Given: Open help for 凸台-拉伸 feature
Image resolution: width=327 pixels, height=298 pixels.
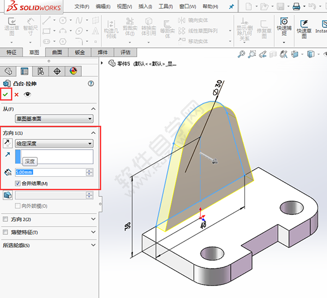Looking at the screenshot, I should tap(91, 83).
